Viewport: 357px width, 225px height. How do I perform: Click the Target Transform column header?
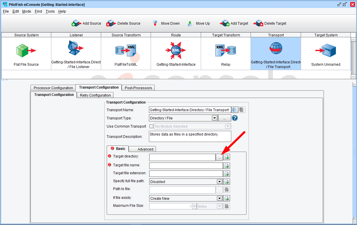click(226, 35)
